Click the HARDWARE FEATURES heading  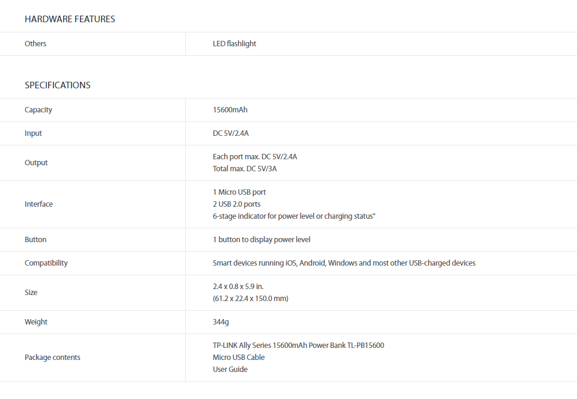pyautogui.click(x=70, y=19)
